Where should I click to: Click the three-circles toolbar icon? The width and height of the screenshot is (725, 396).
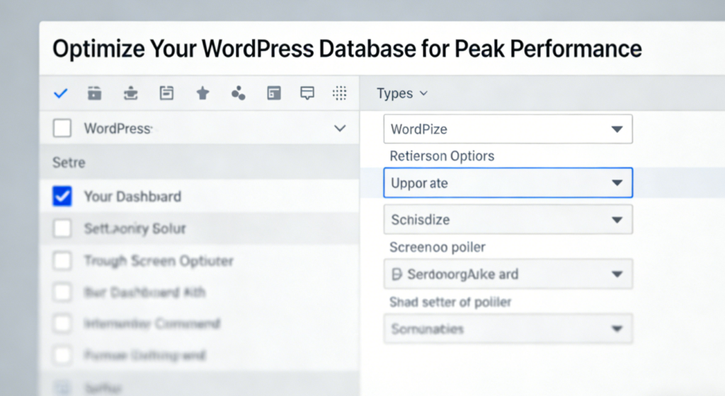pyautogui.click(x=238, y=93)
